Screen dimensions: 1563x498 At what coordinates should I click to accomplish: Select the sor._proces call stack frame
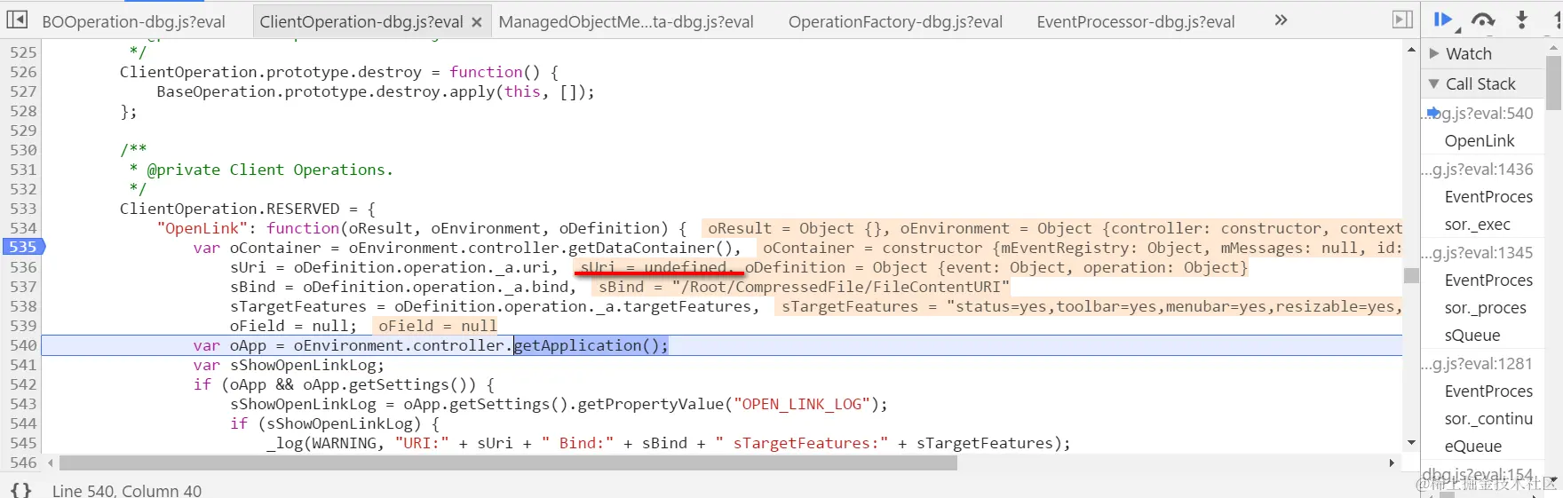coord(1486,308)
